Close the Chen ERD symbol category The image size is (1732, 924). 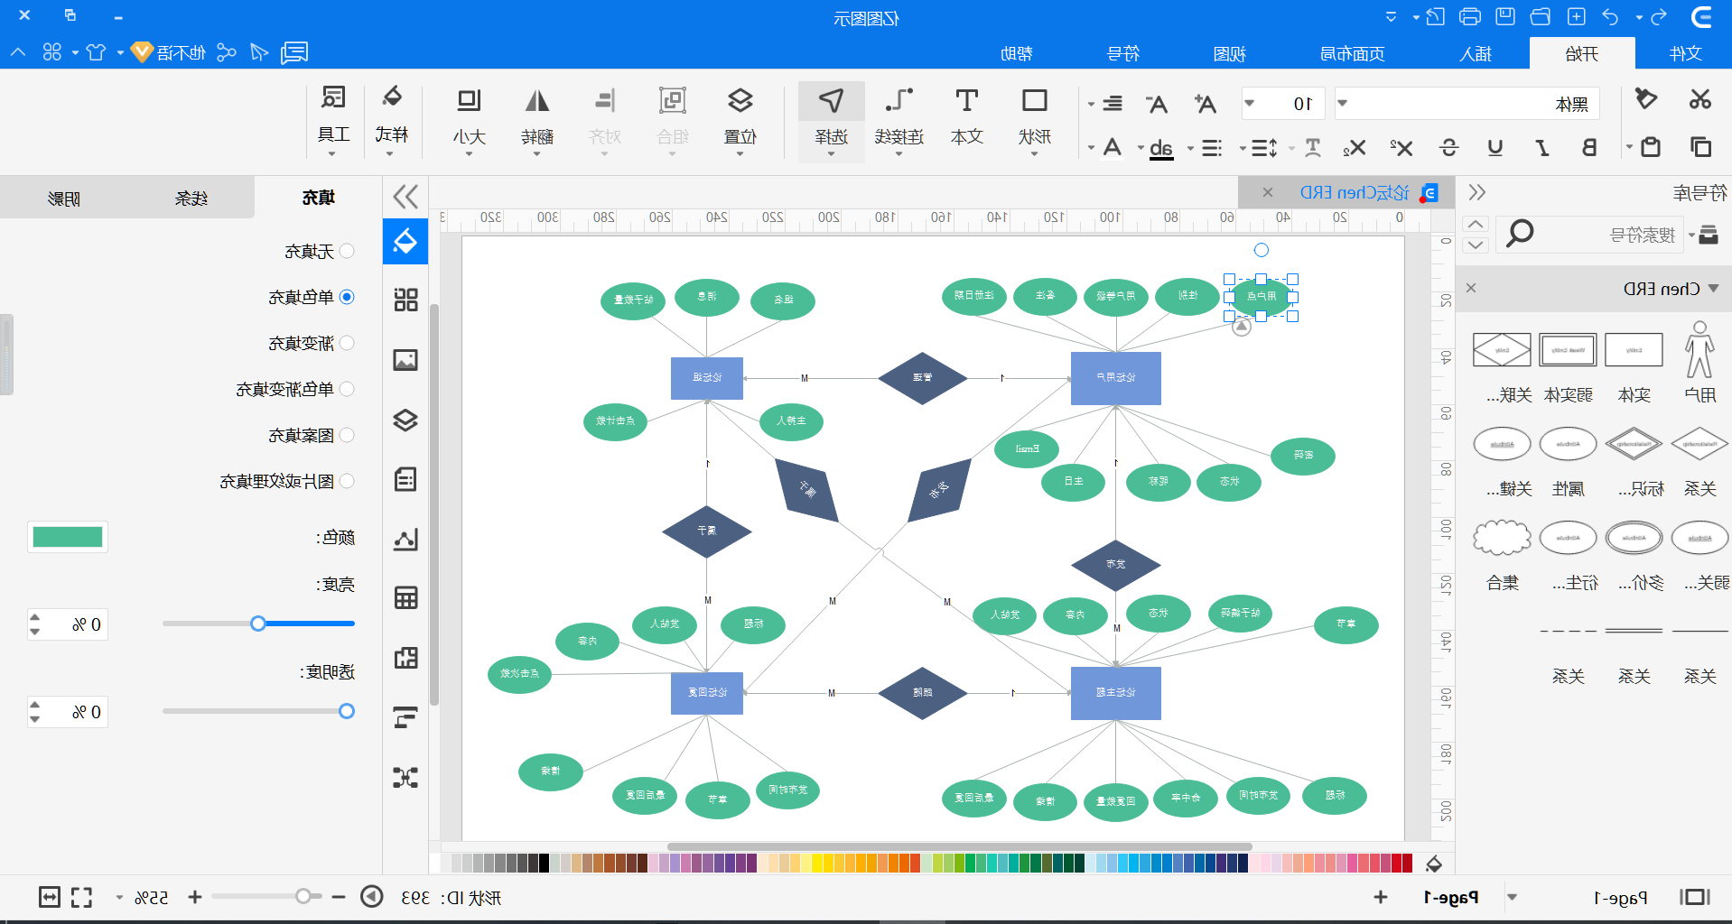click(1471, 288)
